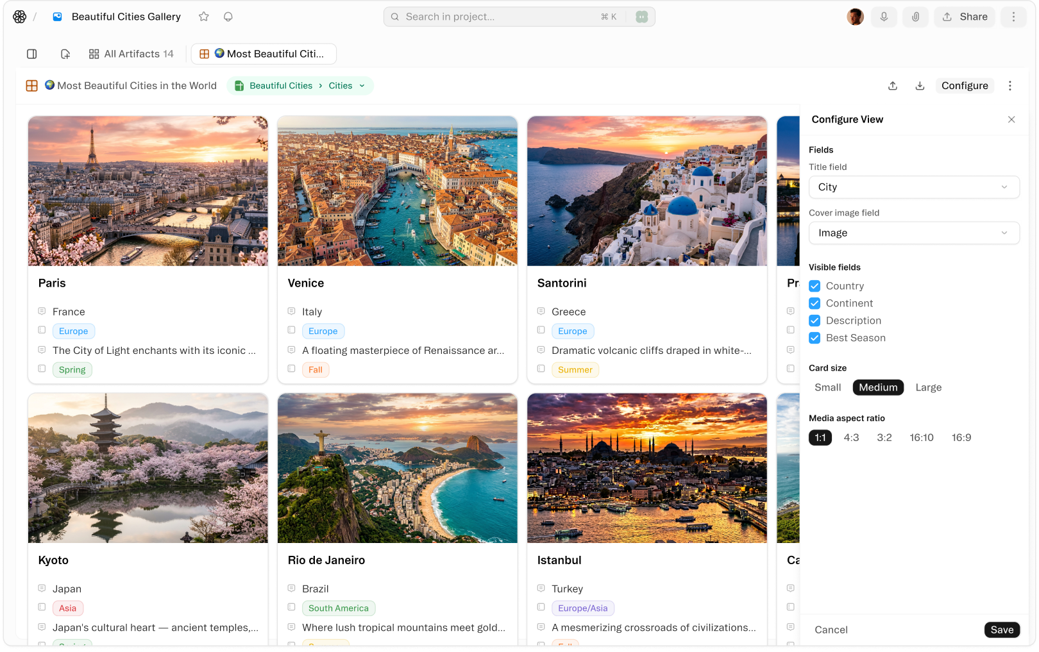This screenshot has width=1039, height=652.
Task: Switch to the All Artifacts tab
Action: pos(131,54)
